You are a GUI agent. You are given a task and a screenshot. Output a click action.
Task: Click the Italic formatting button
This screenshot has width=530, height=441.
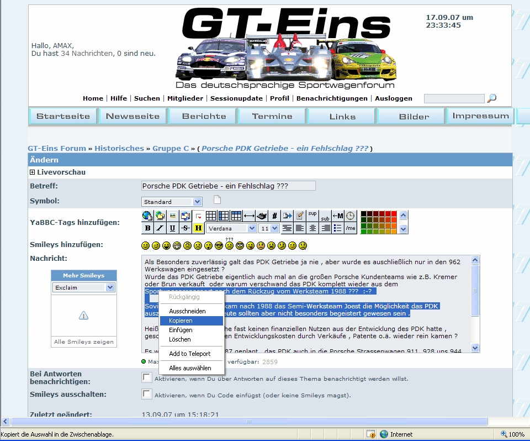[x=160, y=228]
